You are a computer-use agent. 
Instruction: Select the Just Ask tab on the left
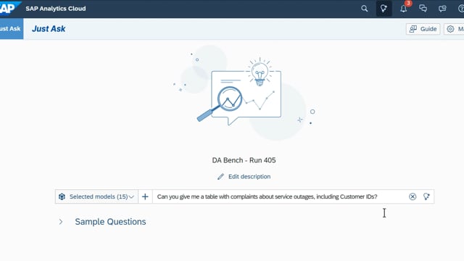tap(12, 29)
